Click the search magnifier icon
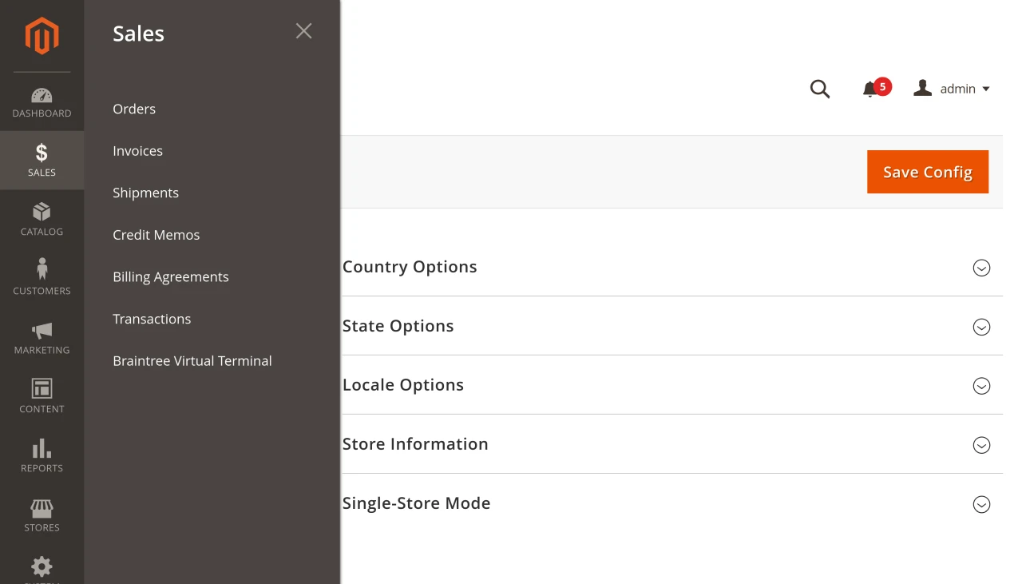 click(820, 89)
